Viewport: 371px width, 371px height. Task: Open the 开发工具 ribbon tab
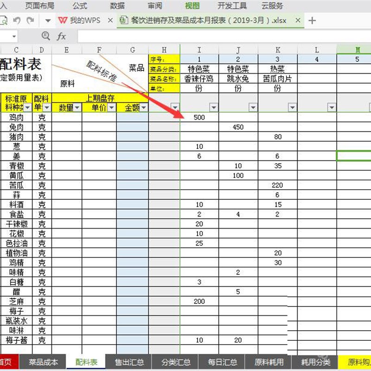(x=232, y=6)
